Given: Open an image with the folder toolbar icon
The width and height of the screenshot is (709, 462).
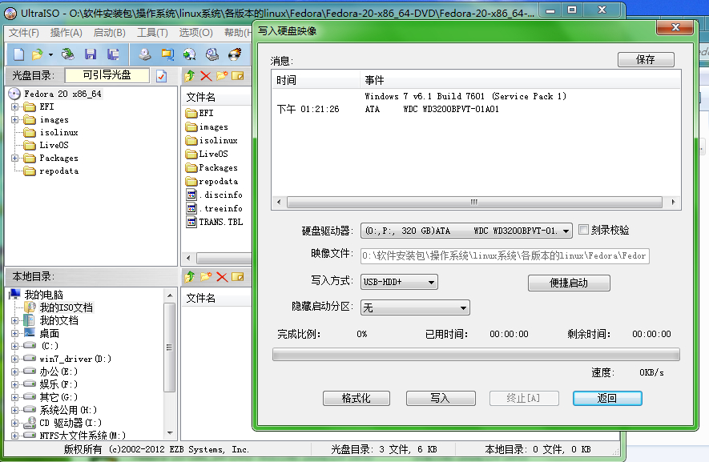Looking at the screenshot, I should (37, 54).
